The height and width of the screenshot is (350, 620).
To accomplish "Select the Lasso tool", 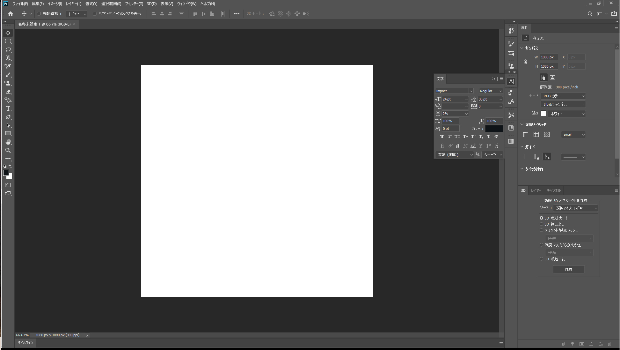I will tap(8, 50).
